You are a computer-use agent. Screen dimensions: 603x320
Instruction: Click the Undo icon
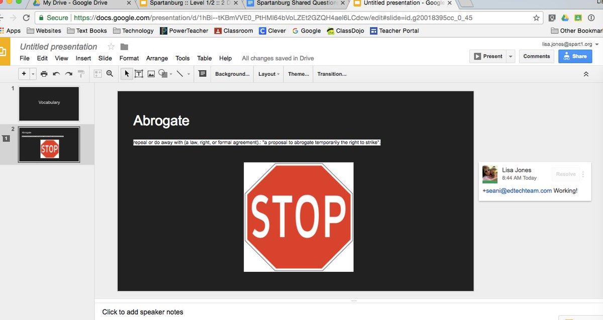coord(56,74)
